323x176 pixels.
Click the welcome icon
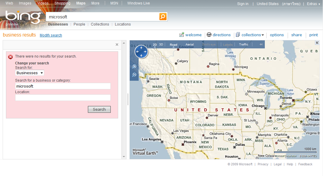(x=181, y=35)
